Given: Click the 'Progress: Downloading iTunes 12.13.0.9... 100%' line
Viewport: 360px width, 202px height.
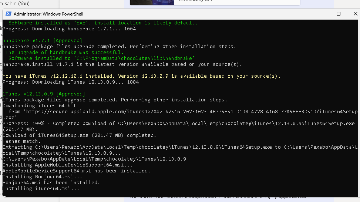Looking at the screenshot, I should pos(71,82).
